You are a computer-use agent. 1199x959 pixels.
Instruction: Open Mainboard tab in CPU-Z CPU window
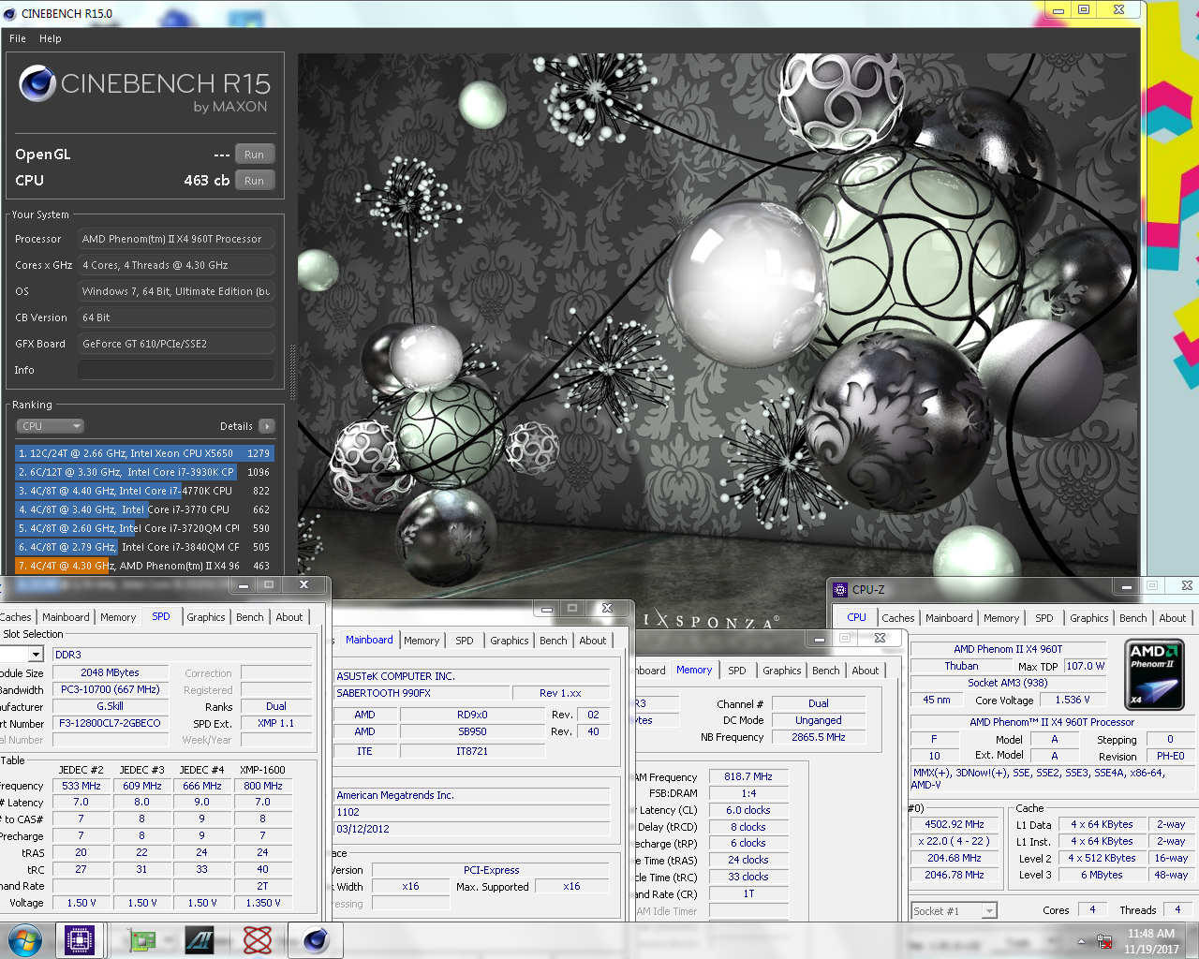click(x=949, y=618)
